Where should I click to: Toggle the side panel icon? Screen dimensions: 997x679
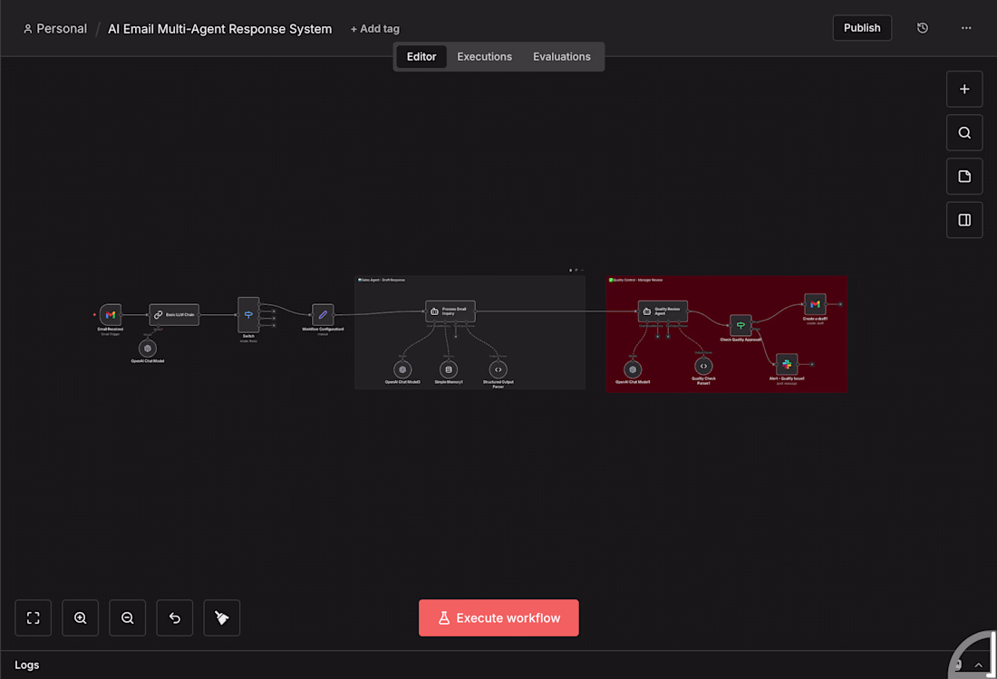click(x=964, y=220)
